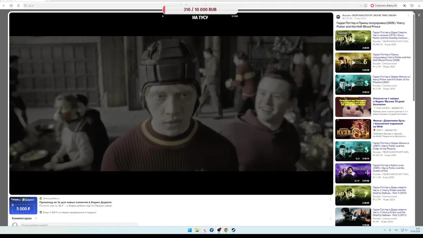
Task: Open Order of the Phoenix thumbnail 2:18:12
Action: [353, 85]
